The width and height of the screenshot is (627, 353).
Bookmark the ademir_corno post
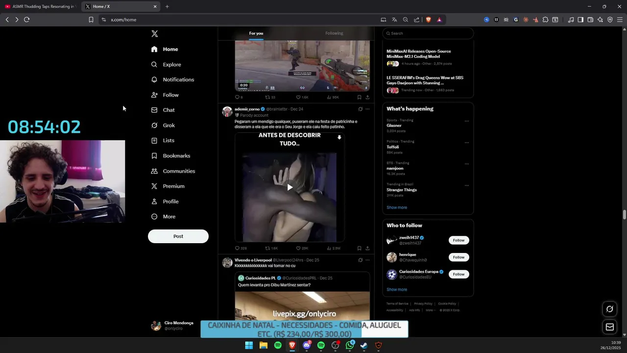(x=359, y=248)
